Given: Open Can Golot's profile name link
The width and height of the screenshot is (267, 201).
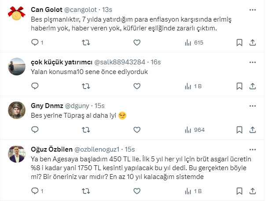Looking at the screenshot, I should point(48,10).
